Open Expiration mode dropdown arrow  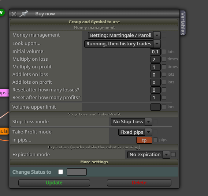pos(166,155)
